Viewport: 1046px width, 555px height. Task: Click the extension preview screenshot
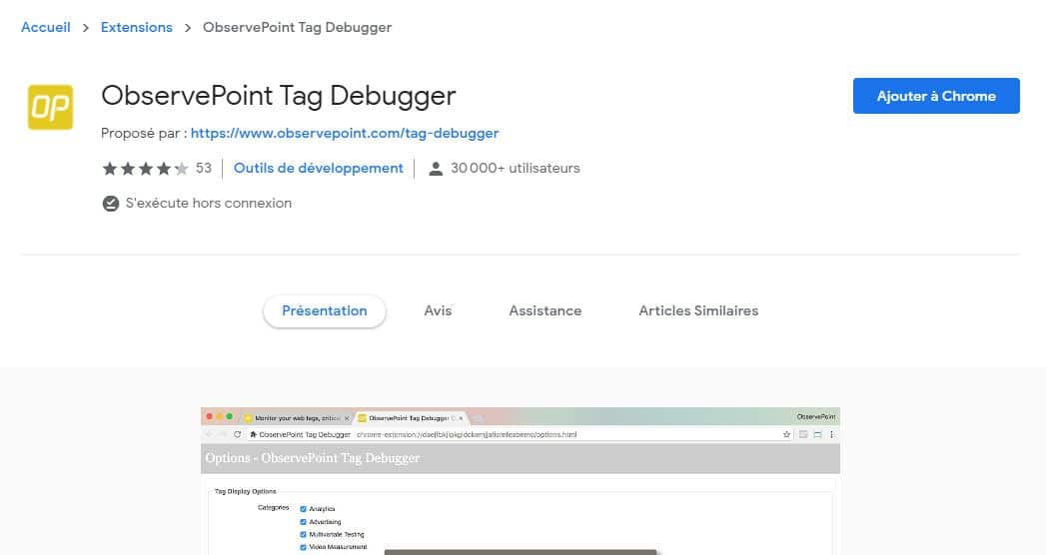(x=521, y=481)
